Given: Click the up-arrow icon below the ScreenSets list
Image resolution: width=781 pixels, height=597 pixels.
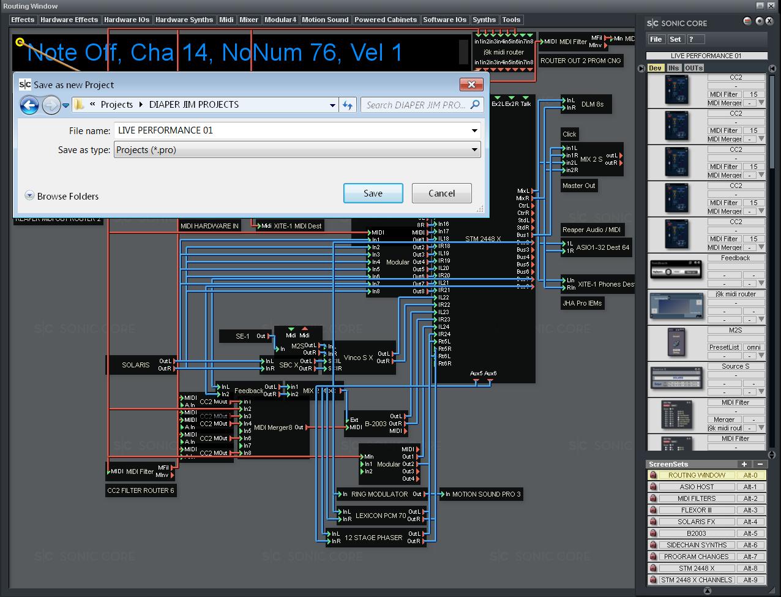Looking at the screenshot, I should pyautogui.click(x=708, y=591).
